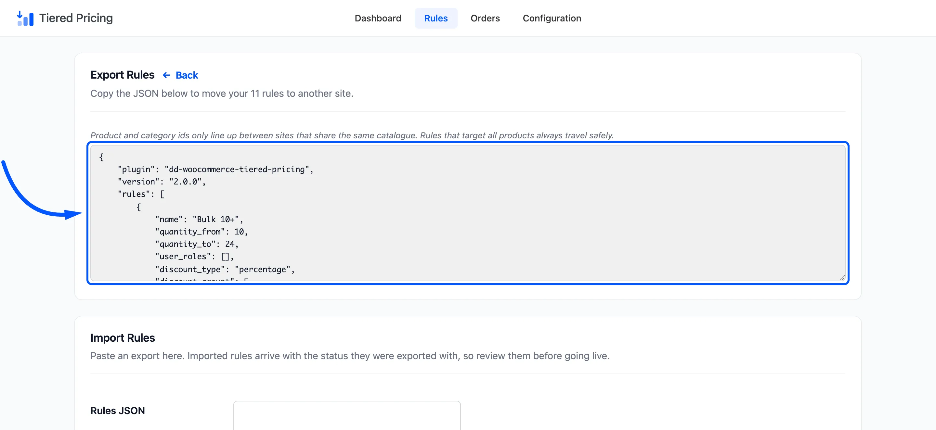Click the textarea resize handle at bottom-right corner
This screenshot has width=936, height=430.
pyautogui.click(x=842, y=277)
